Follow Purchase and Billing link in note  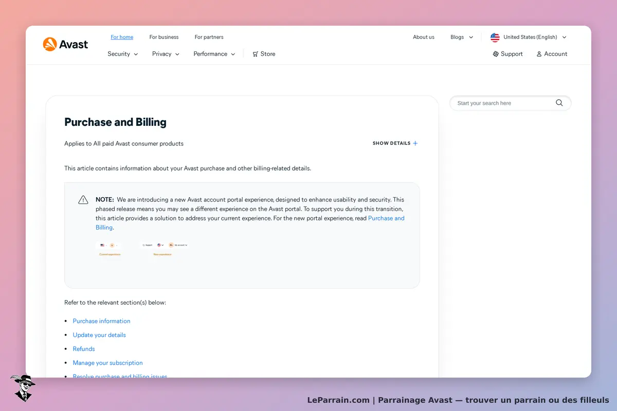coord(386,218)
